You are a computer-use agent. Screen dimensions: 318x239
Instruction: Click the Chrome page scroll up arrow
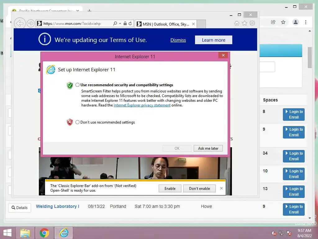coord(310,31)
